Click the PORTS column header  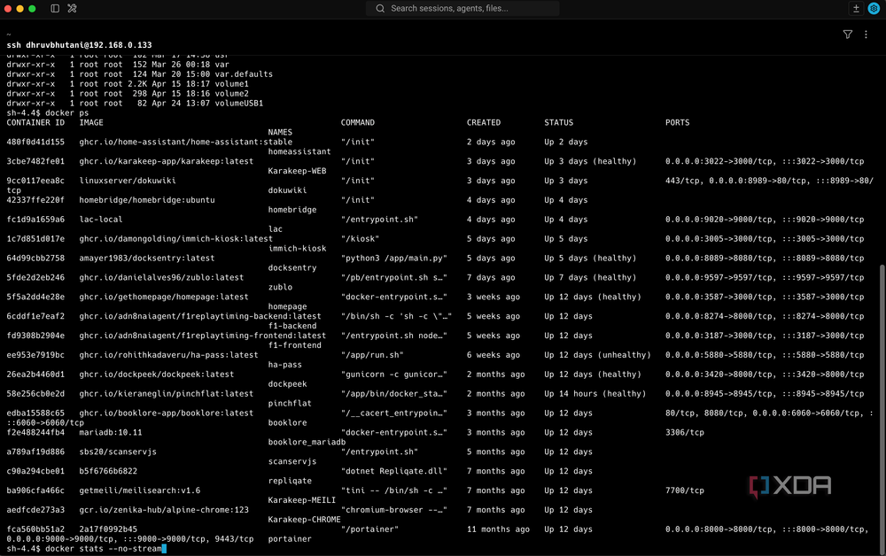(678, 122)
